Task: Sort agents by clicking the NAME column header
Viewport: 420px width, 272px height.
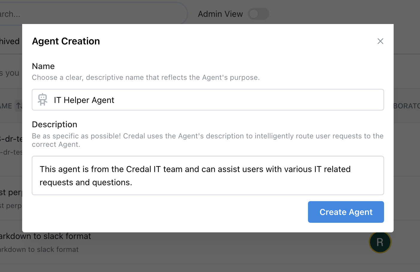Action: point(7,106)
